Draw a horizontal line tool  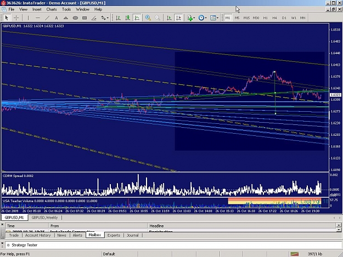click(x=38, y=18)
